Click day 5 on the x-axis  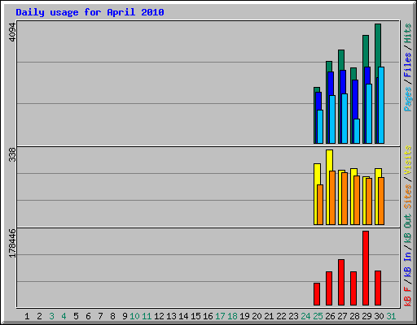click(x=76, y=316)
